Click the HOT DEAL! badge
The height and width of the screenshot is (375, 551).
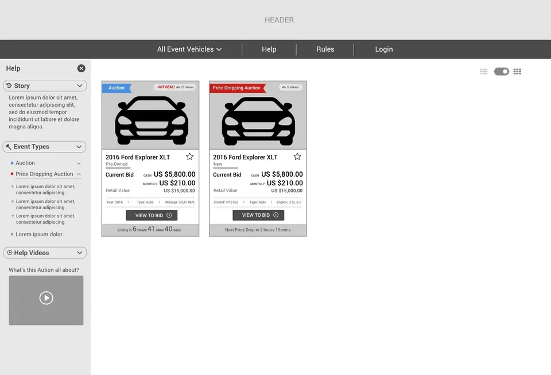tap(166, 87)
